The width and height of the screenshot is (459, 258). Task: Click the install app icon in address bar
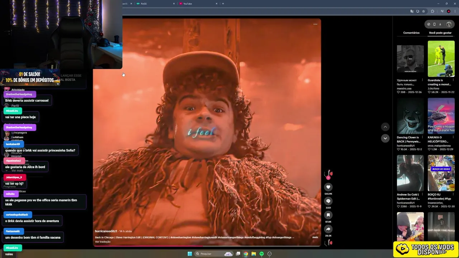tap(417, 11)
